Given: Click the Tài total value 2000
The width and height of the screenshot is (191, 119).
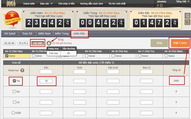Looking at the screenshot, I should (x=176, y=81).
